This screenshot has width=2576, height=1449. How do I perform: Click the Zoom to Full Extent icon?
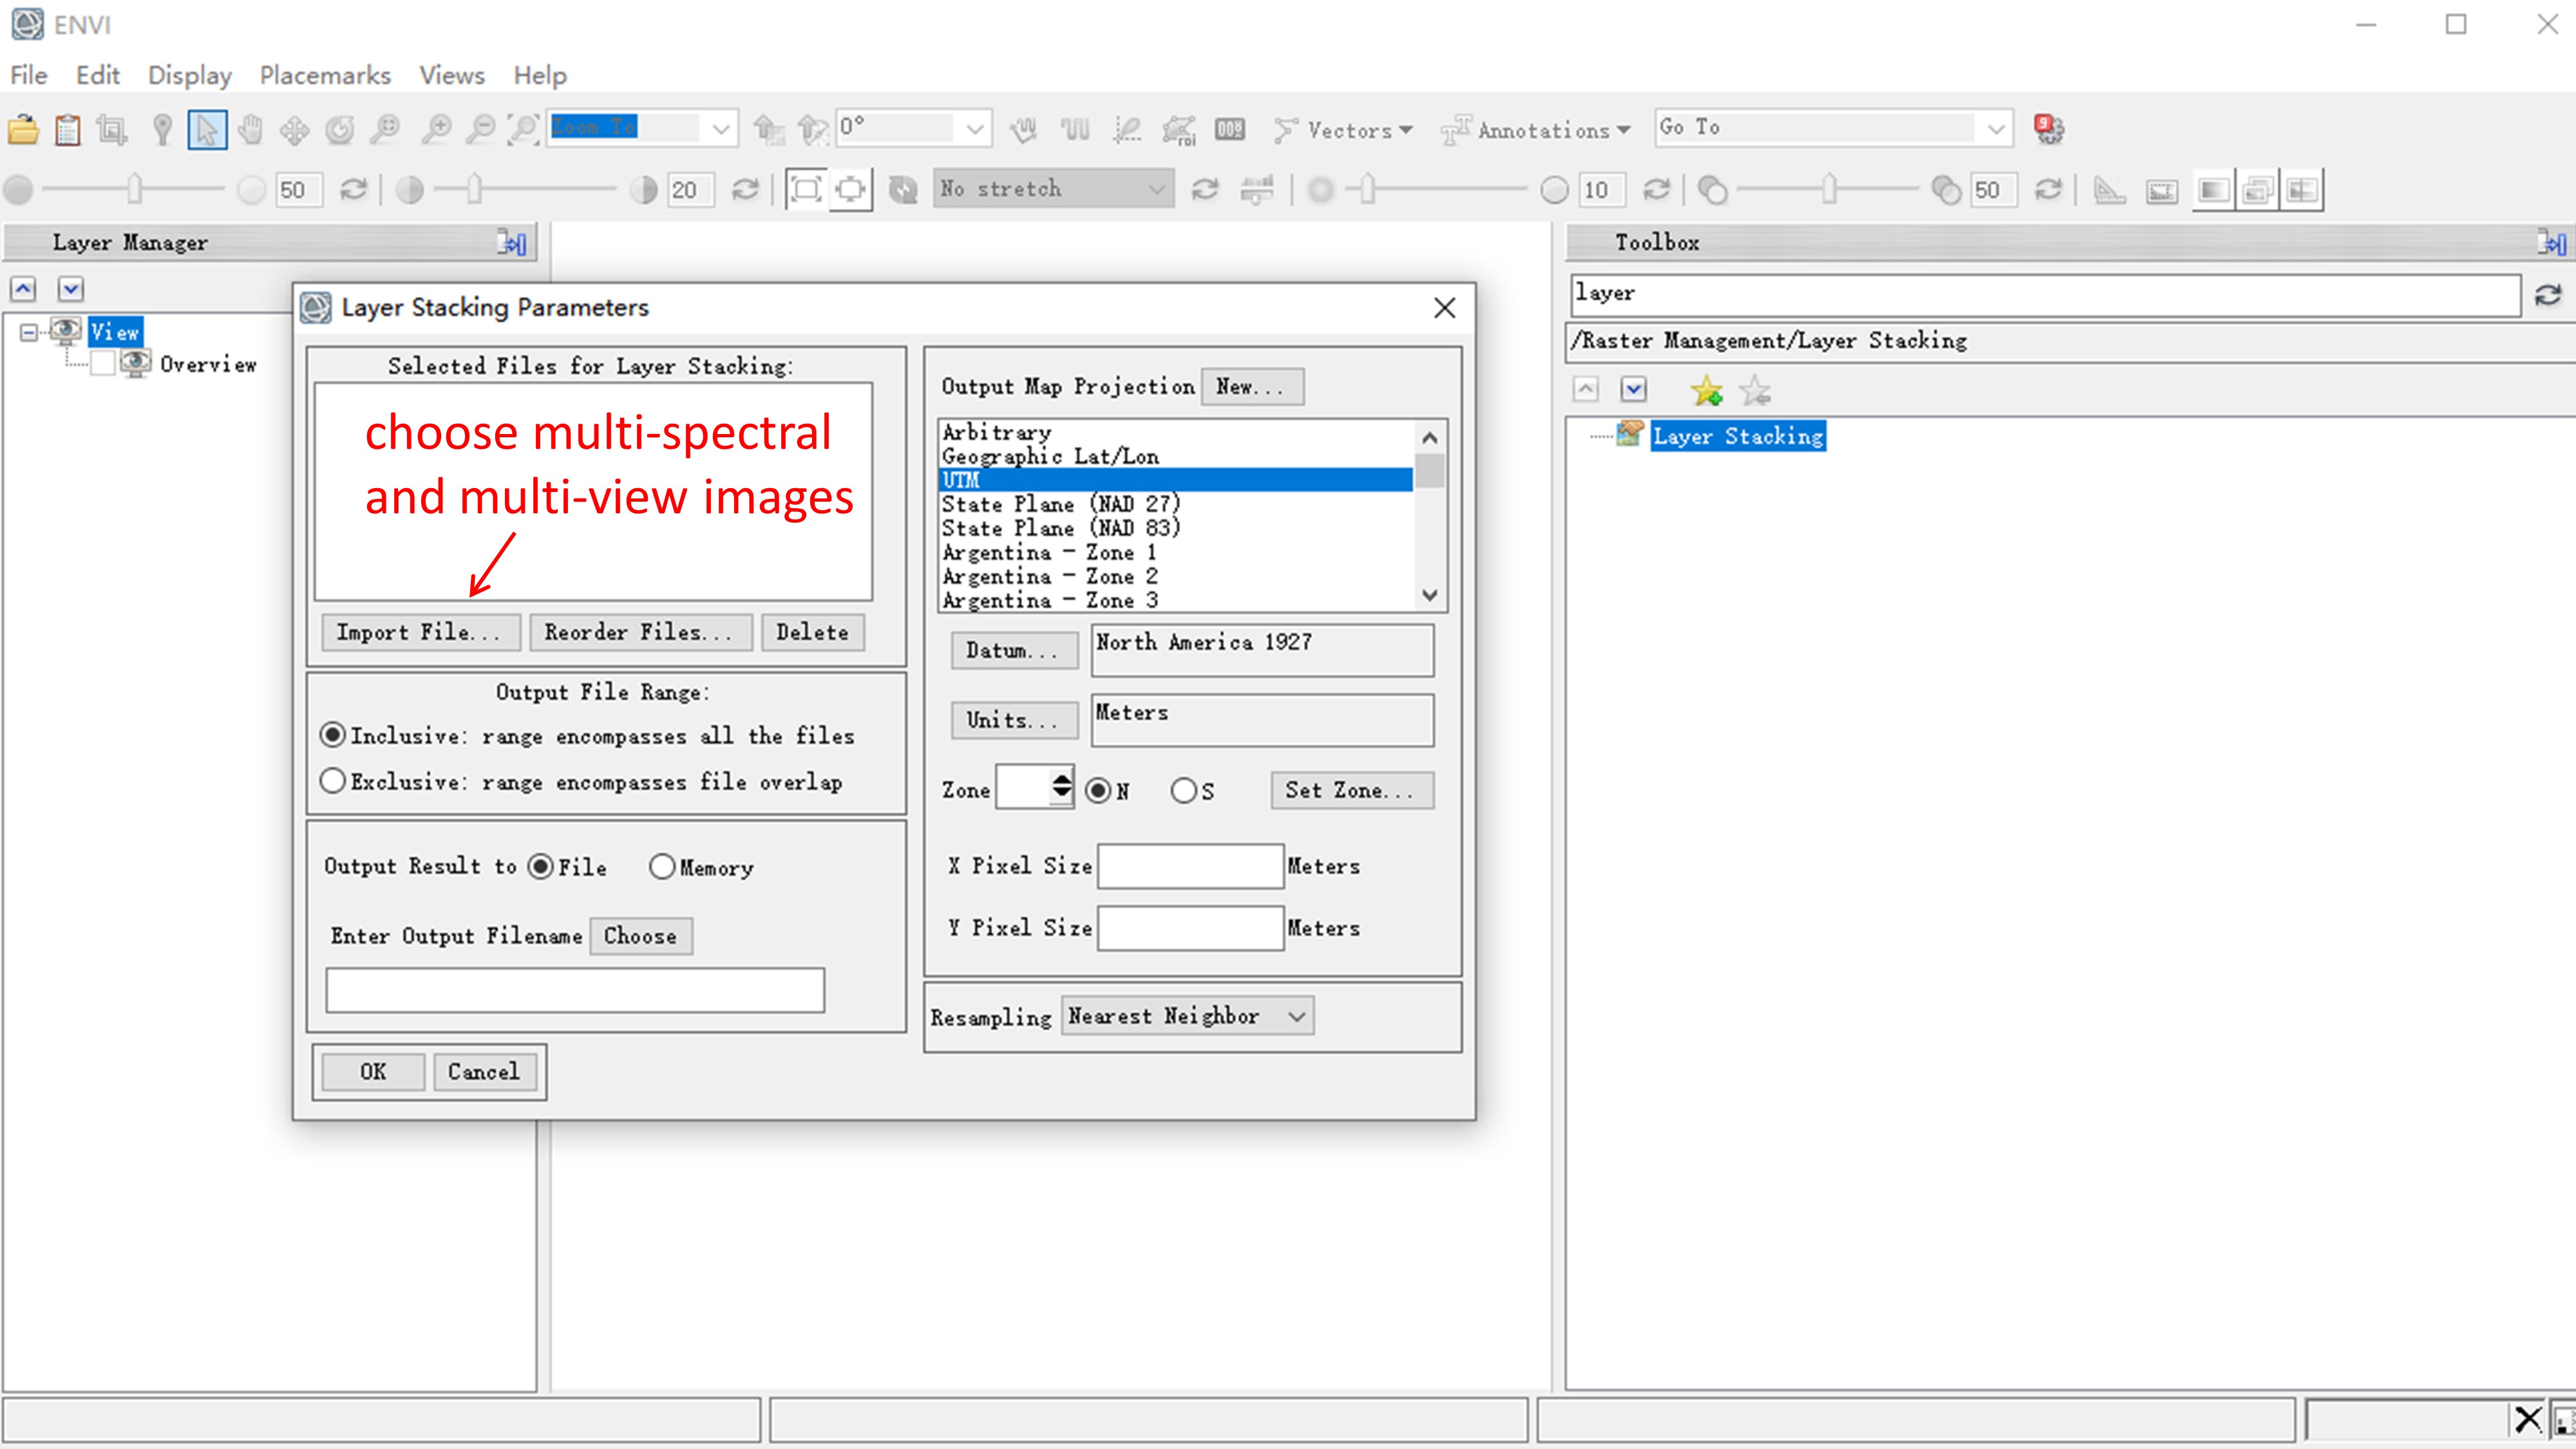coord(523,130)
